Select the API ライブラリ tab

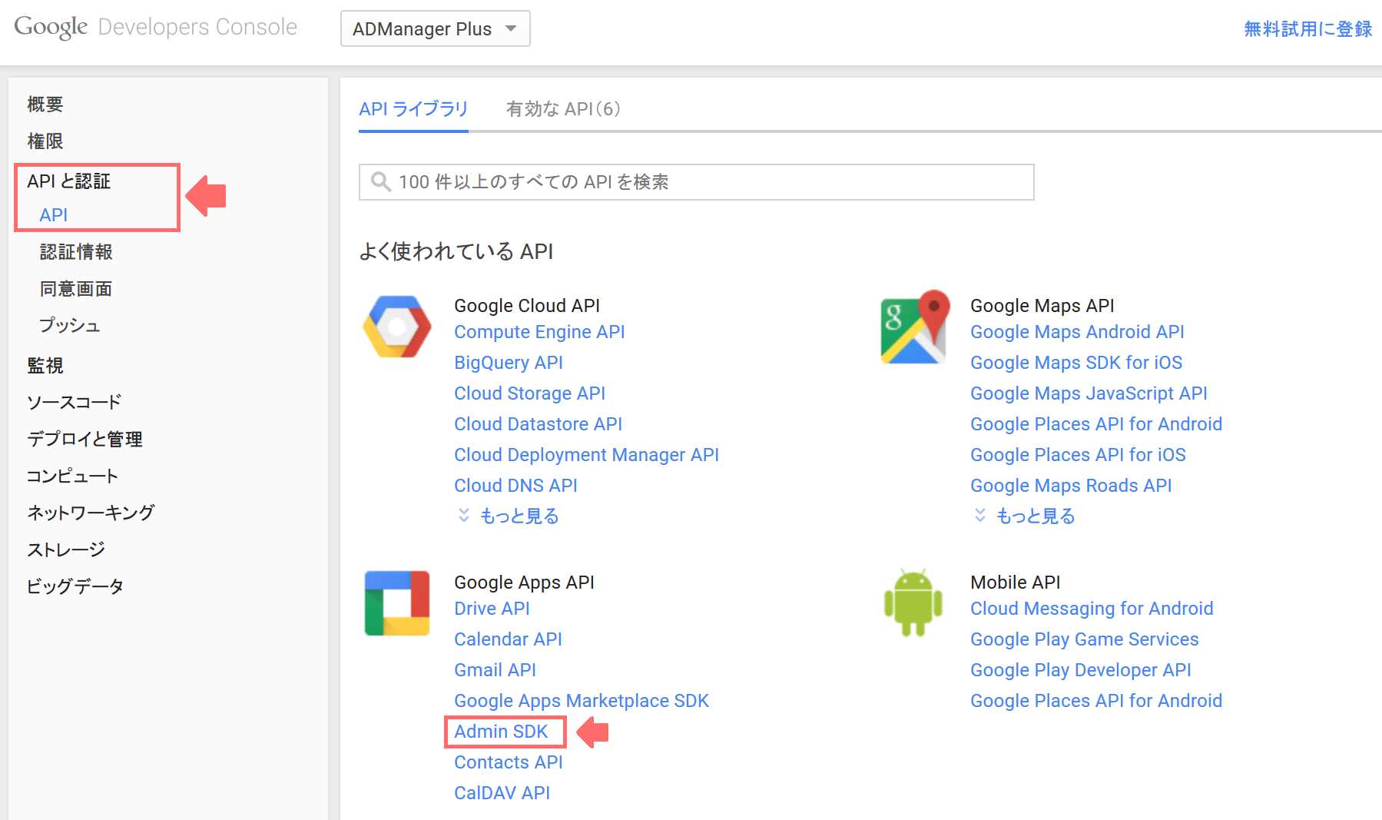point(413,109)
